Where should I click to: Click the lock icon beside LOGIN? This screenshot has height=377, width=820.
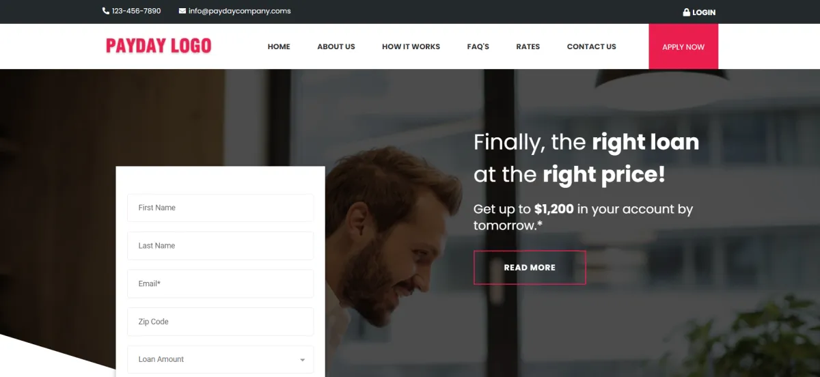tap(686, 12)
